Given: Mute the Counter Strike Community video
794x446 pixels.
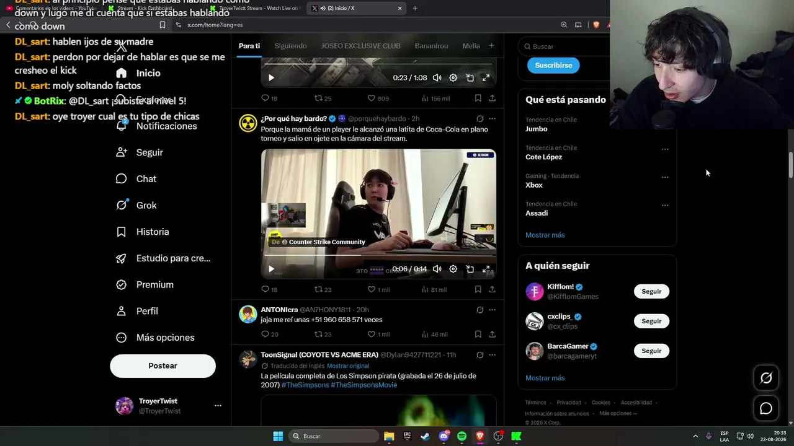Looking at the screenshot, I should tap(437, 269).
